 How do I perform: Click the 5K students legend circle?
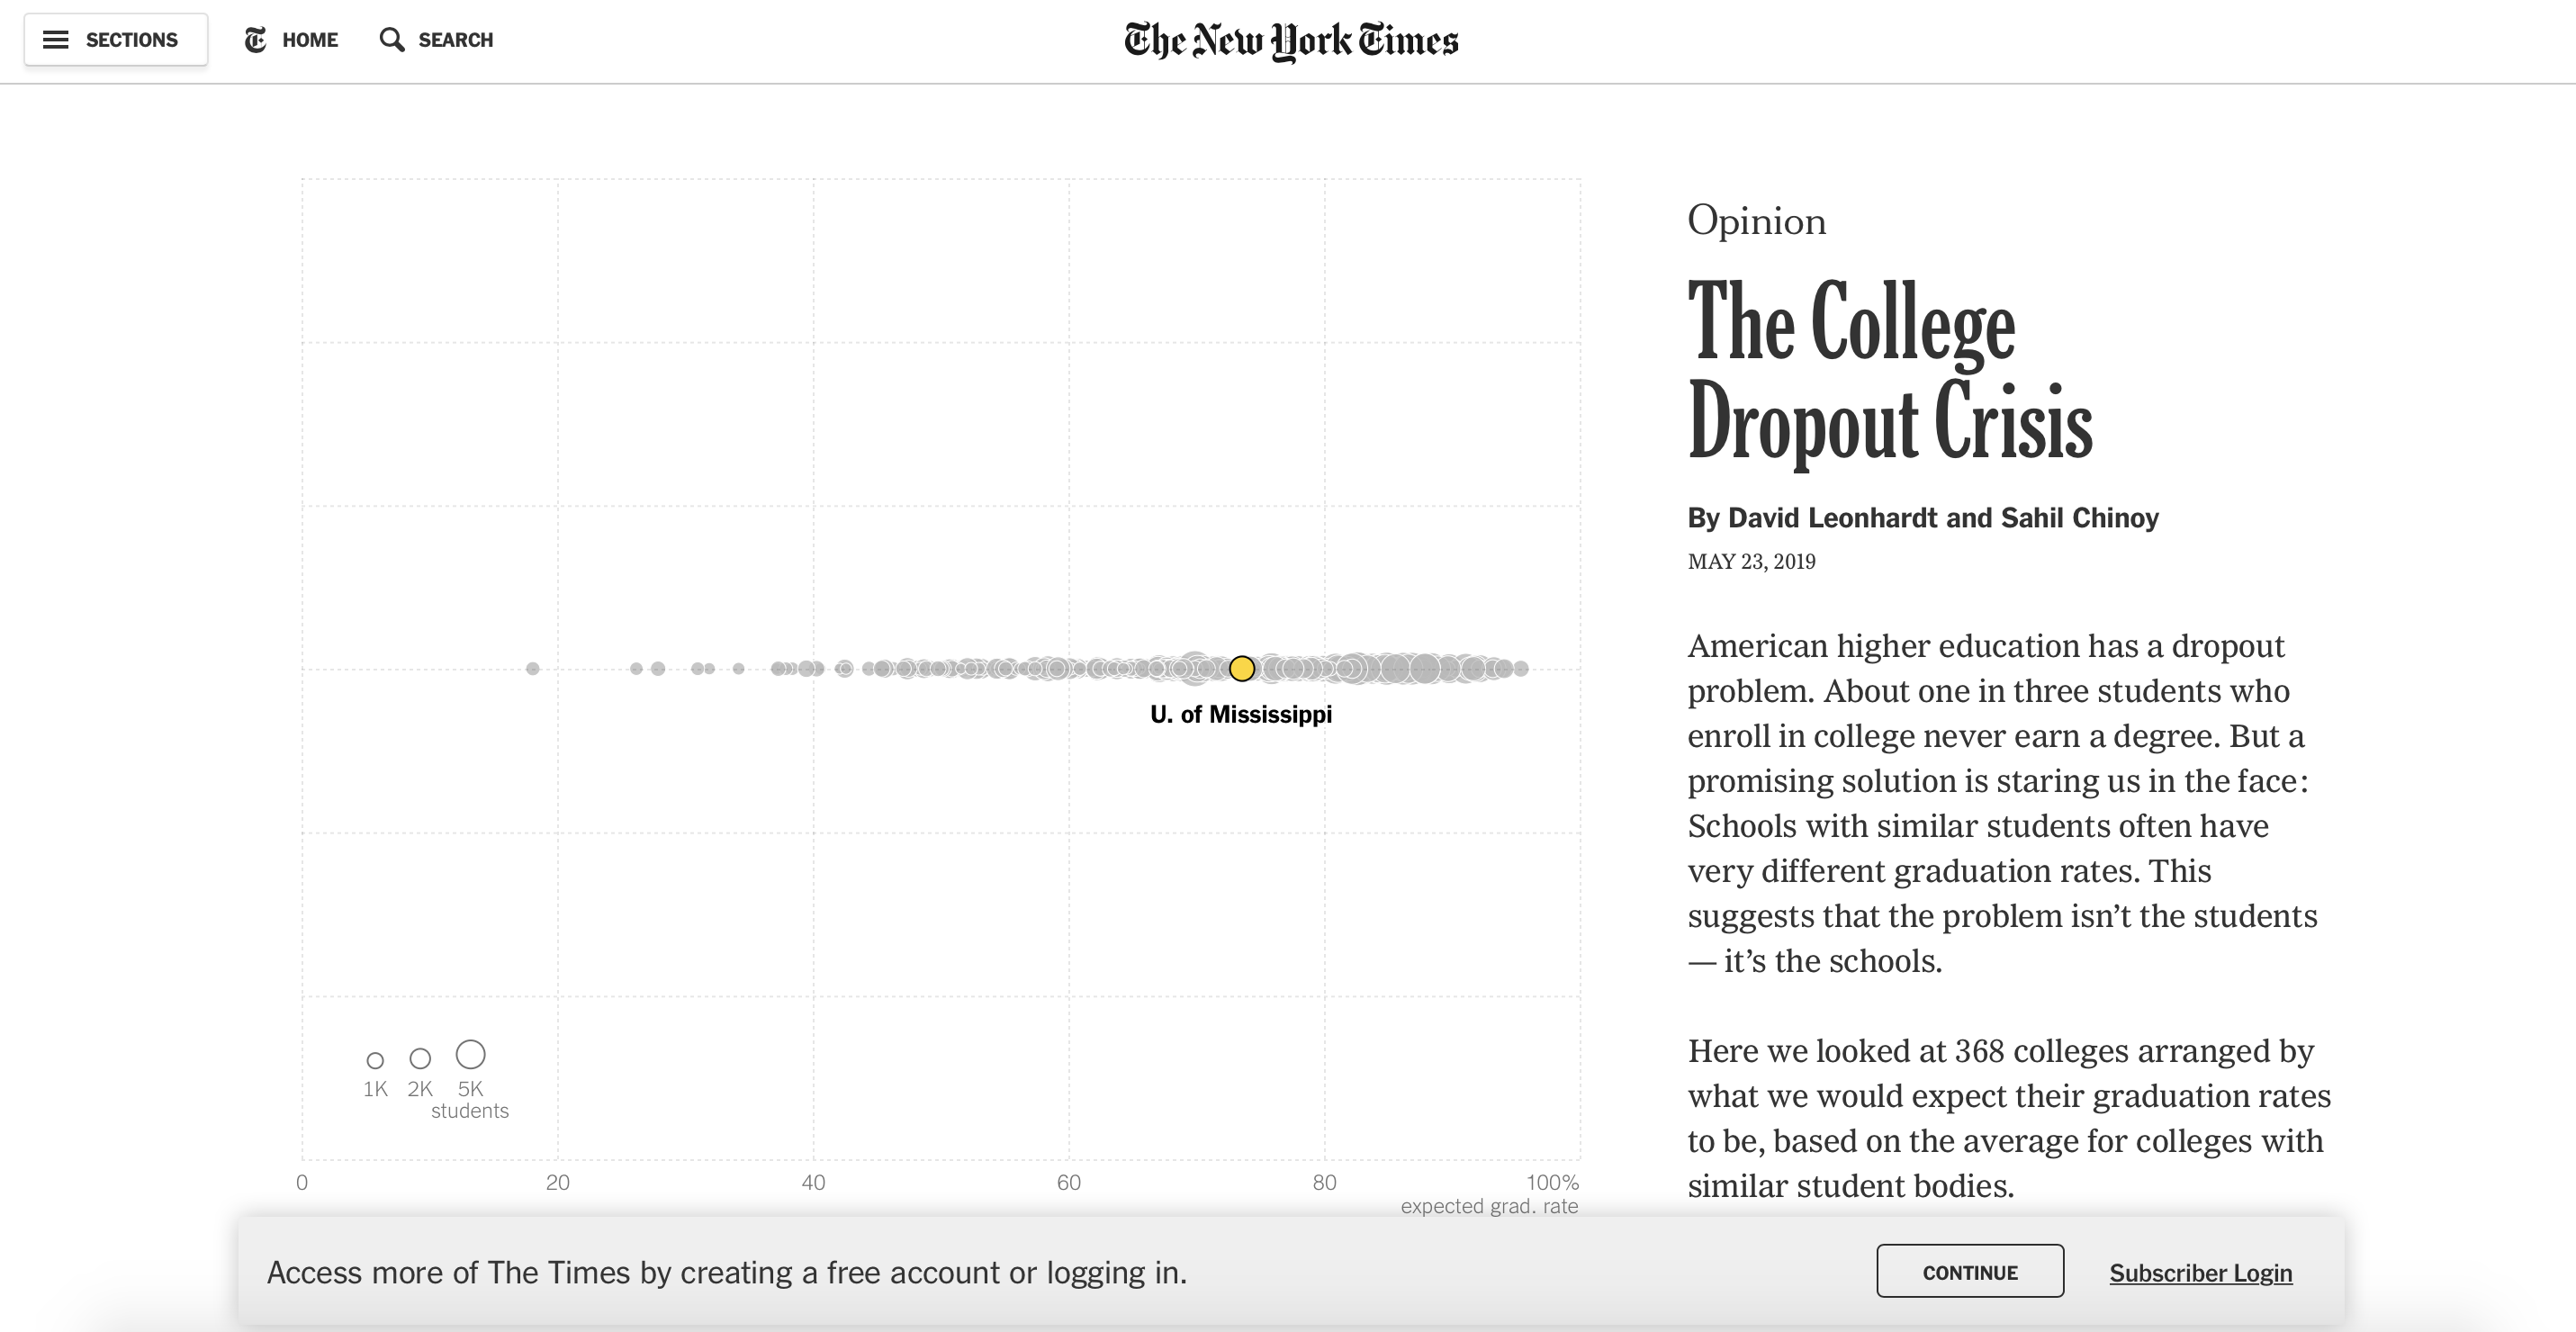[x=470, y=1054]
